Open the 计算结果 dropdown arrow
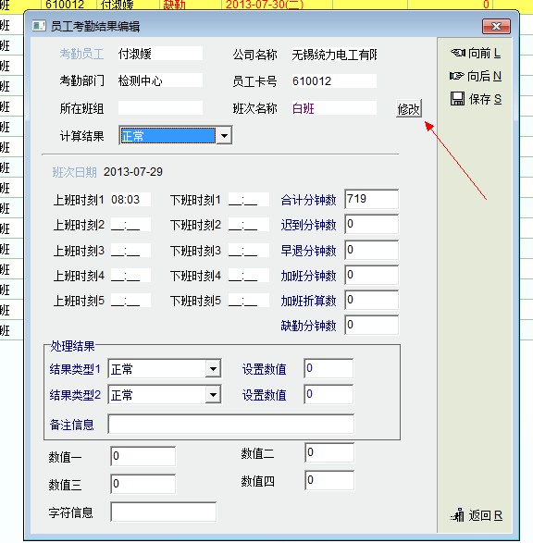533x543 pixels. click(224, 136)
